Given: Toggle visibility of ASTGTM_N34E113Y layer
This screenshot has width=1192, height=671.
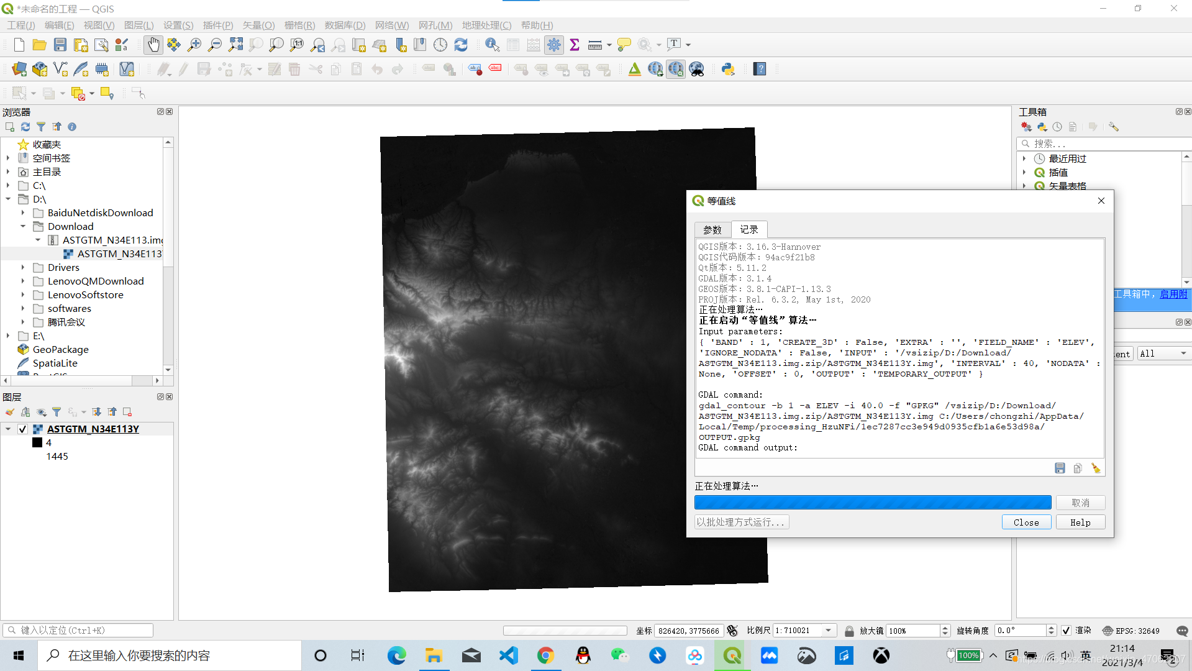Looking at the screenshot, I should (22, 429).
